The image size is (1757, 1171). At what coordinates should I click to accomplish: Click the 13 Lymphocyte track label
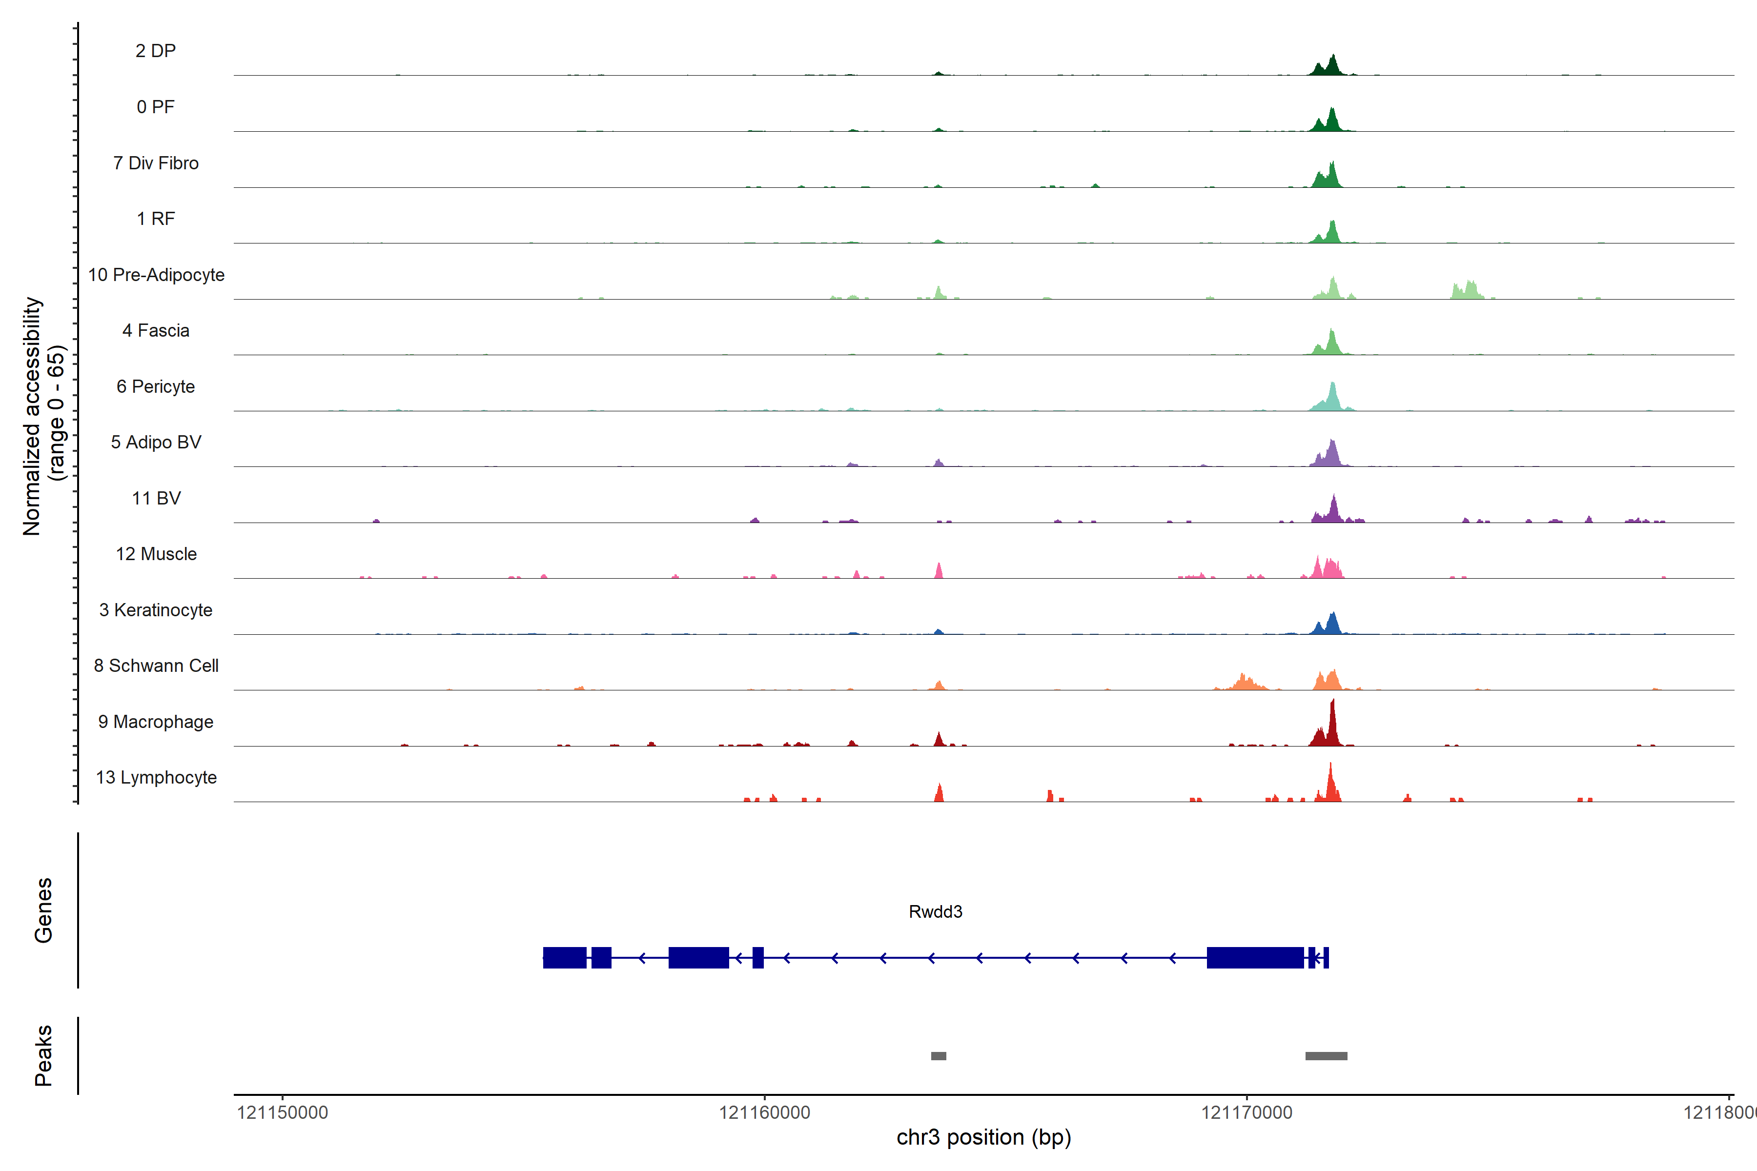[x=156, y=777]
